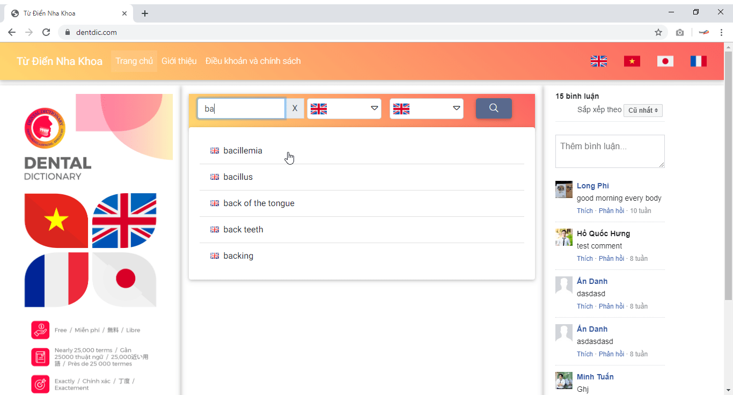Open 'Điều khoản và chính sách' page

(253, 61)
